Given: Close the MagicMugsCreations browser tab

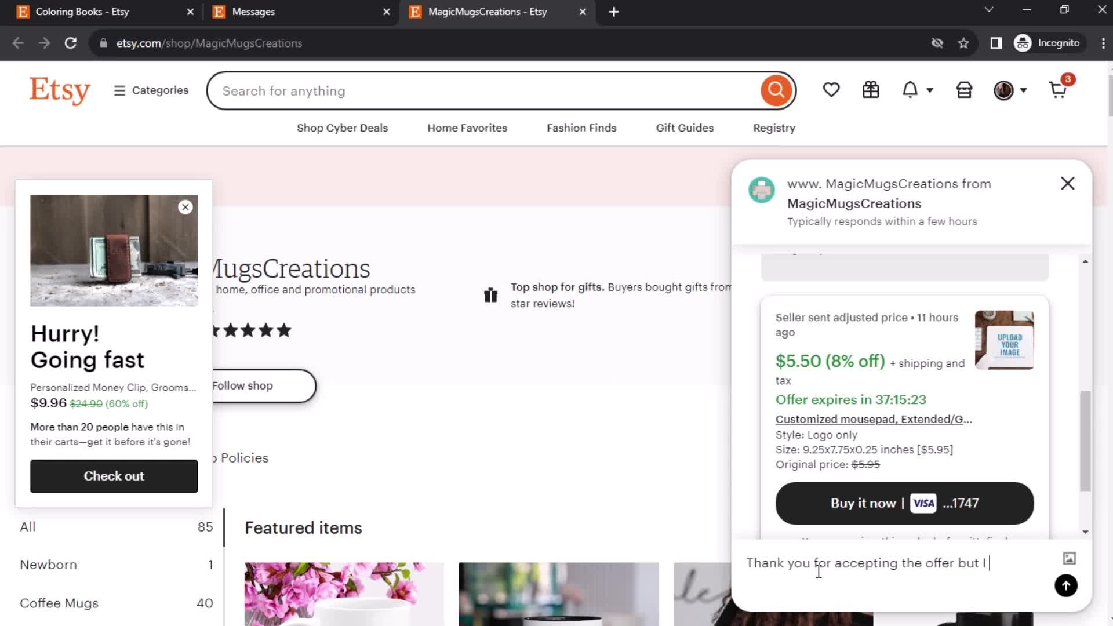Looking at the screenshot, I should click(x=583, y=12).
